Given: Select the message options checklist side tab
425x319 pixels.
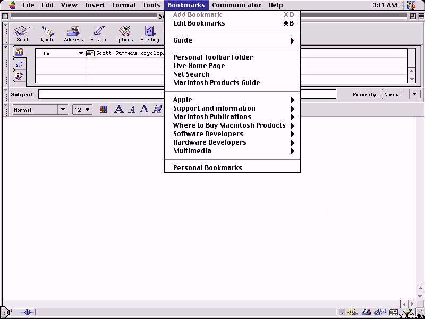Looking at the screenshot, I should (19, 76).
